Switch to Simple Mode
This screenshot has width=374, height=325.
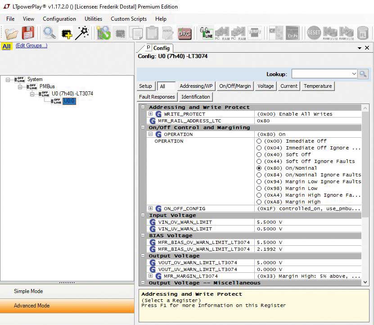[28, 291]
